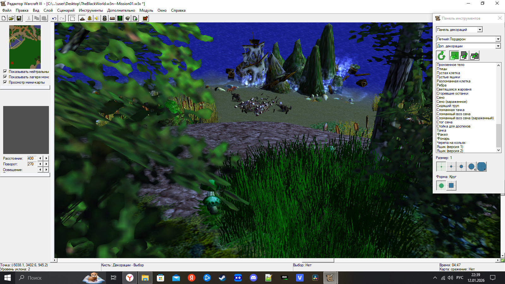Open the AI Editor green face icon

tap(120, 18)
